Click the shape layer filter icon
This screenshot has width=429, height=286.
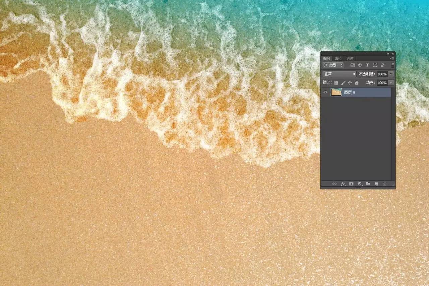(375, 65)
